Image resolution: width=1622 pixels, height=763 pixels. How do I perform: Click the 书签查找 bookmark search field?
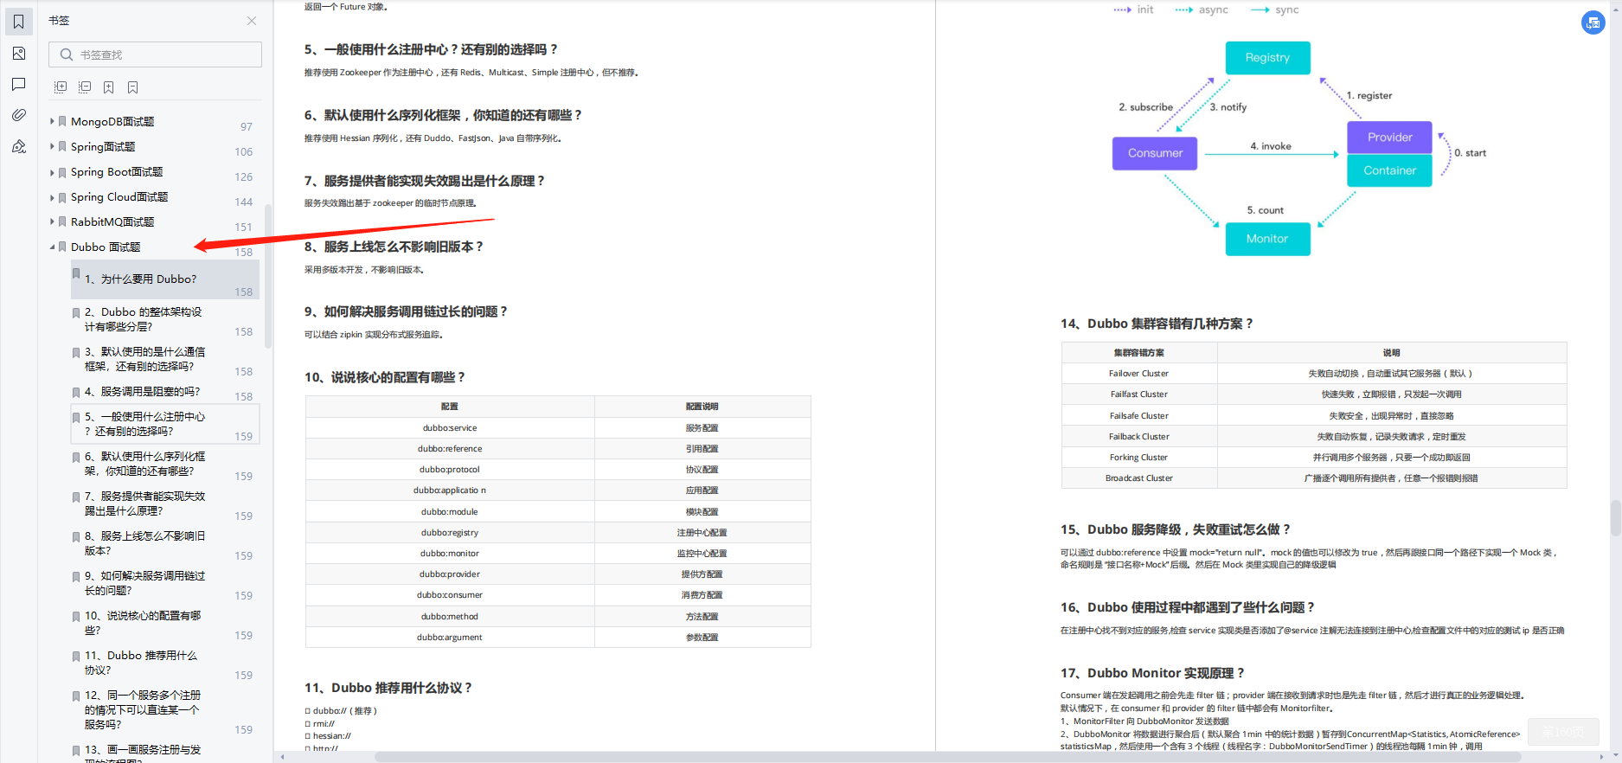point(156,54)
